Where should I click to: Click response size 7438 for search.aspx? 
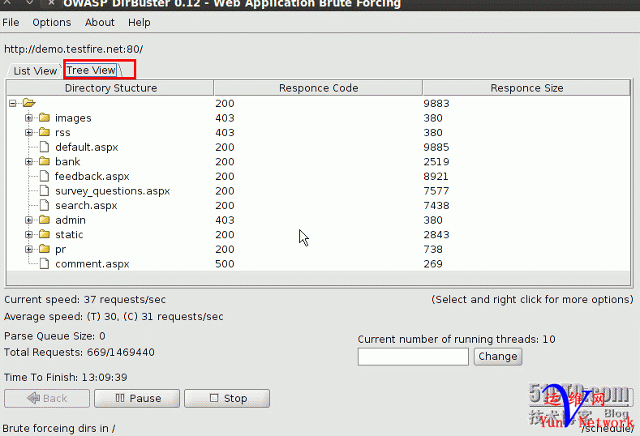[x=436, y=206]
